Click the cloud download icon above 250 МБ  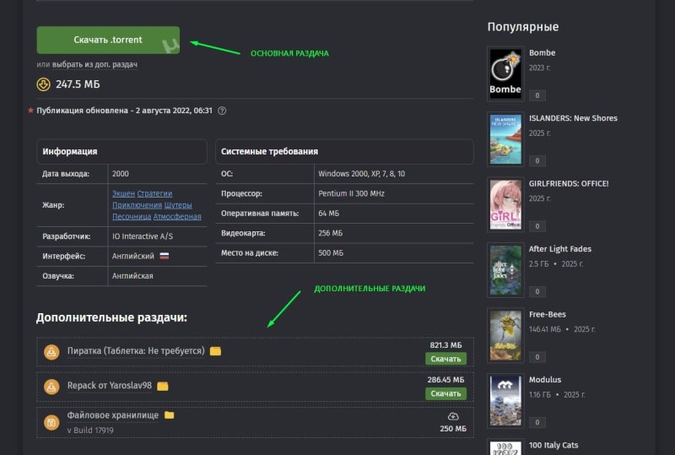tap(452, 416)
